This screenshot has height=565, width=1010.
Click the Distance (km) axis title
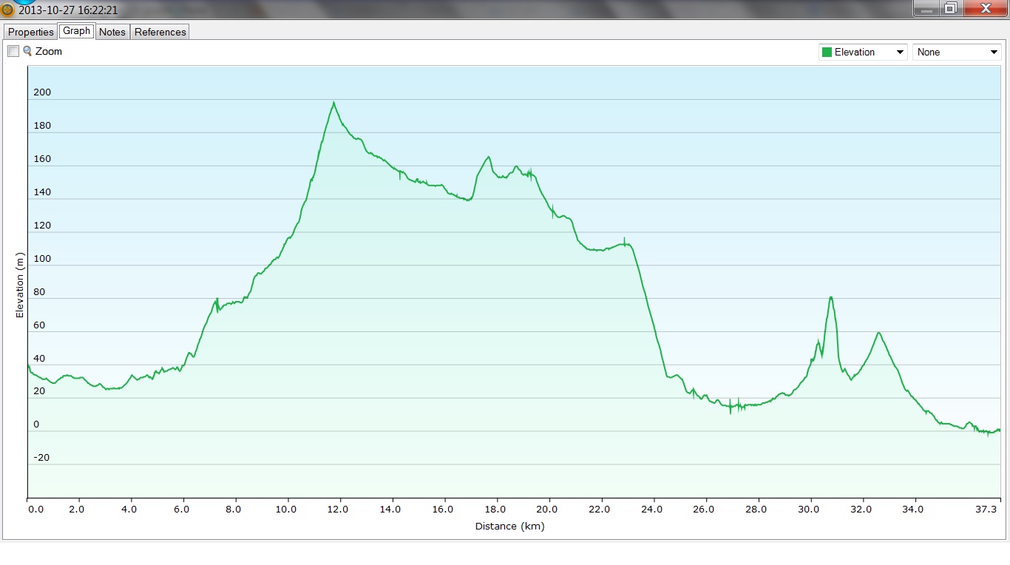tap(509, 526)
